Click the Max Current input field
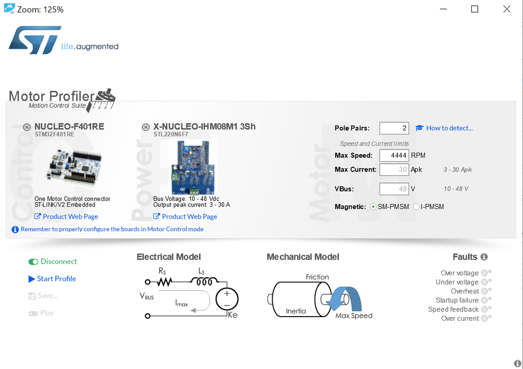 tap(394, 170)
